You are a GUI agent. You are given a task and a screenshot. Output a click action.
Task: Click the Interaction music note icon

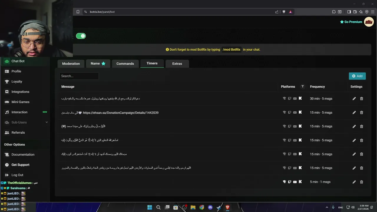(x=7, y=112)
